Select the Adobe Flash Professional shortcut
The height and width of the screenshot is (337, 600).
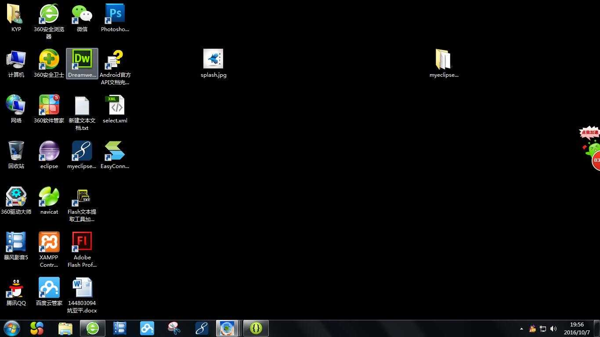(x=82, y=249)
